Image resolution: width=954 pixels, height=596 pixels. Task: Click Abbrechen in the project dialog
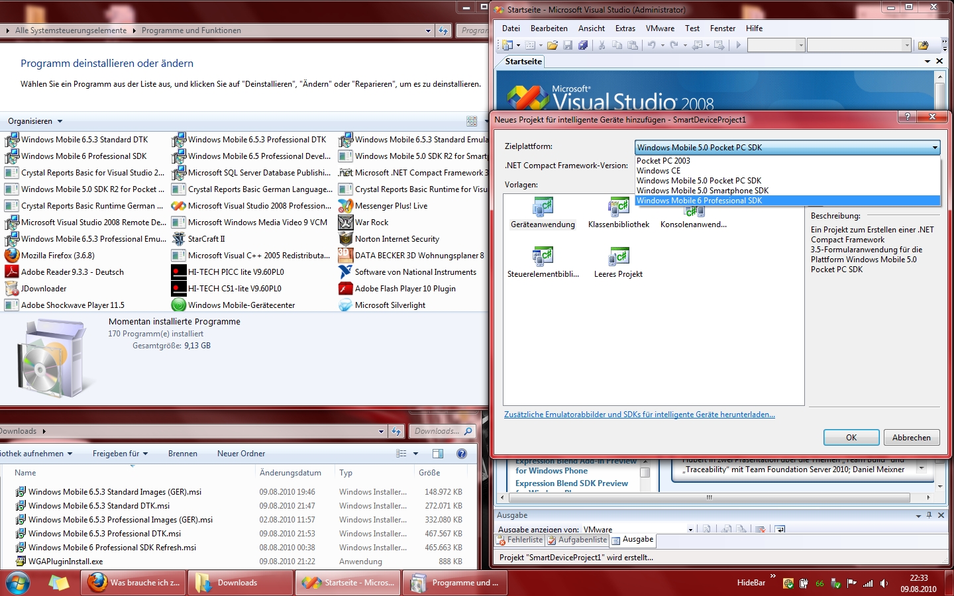(x=912, y=438)
